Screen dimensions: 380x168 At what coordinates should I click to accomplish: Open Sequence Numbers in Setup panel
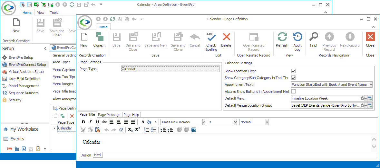20,93
